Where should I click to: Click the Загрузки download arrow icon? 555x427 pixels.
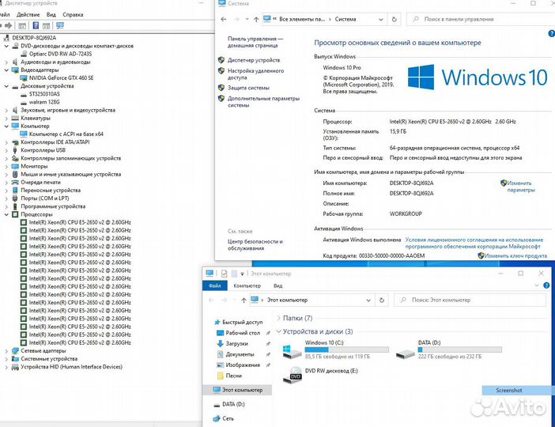coord(220,343)
